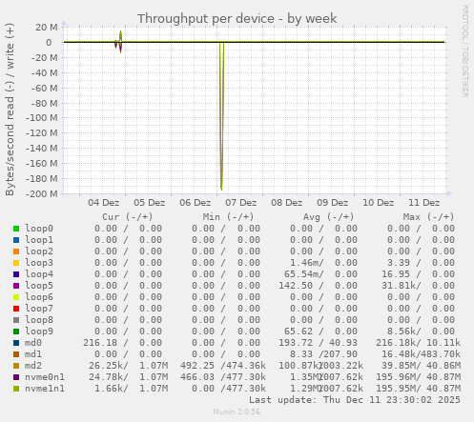Click the 'Max (-/+)' column header

(428, 217)
